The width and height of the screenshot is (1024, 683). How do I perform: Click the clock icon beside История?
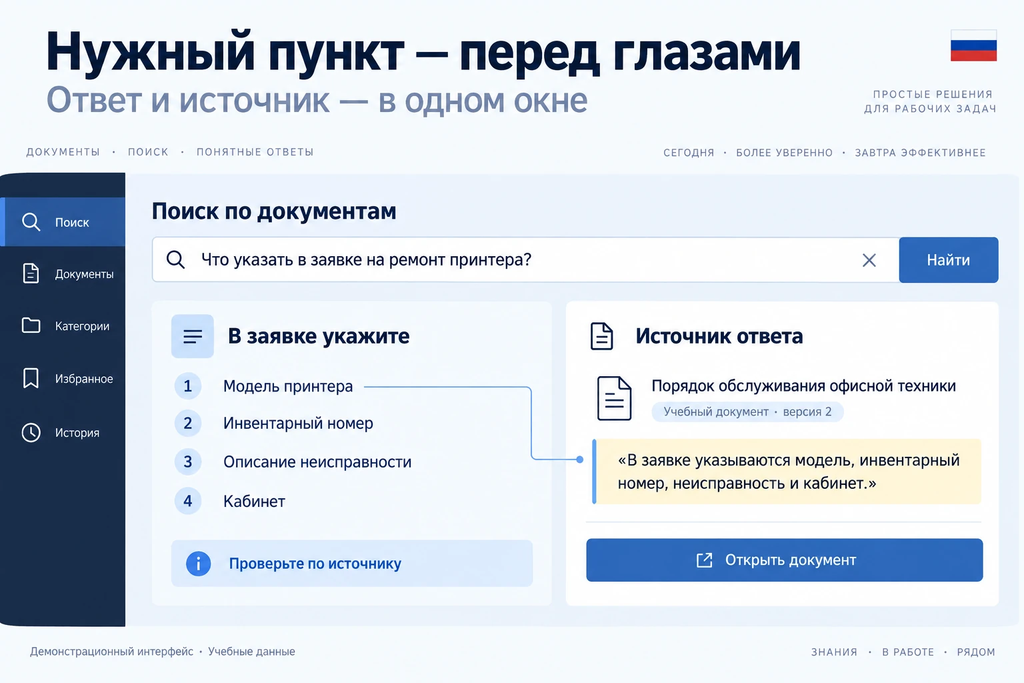pyautogui.click(x=31, y=432)
